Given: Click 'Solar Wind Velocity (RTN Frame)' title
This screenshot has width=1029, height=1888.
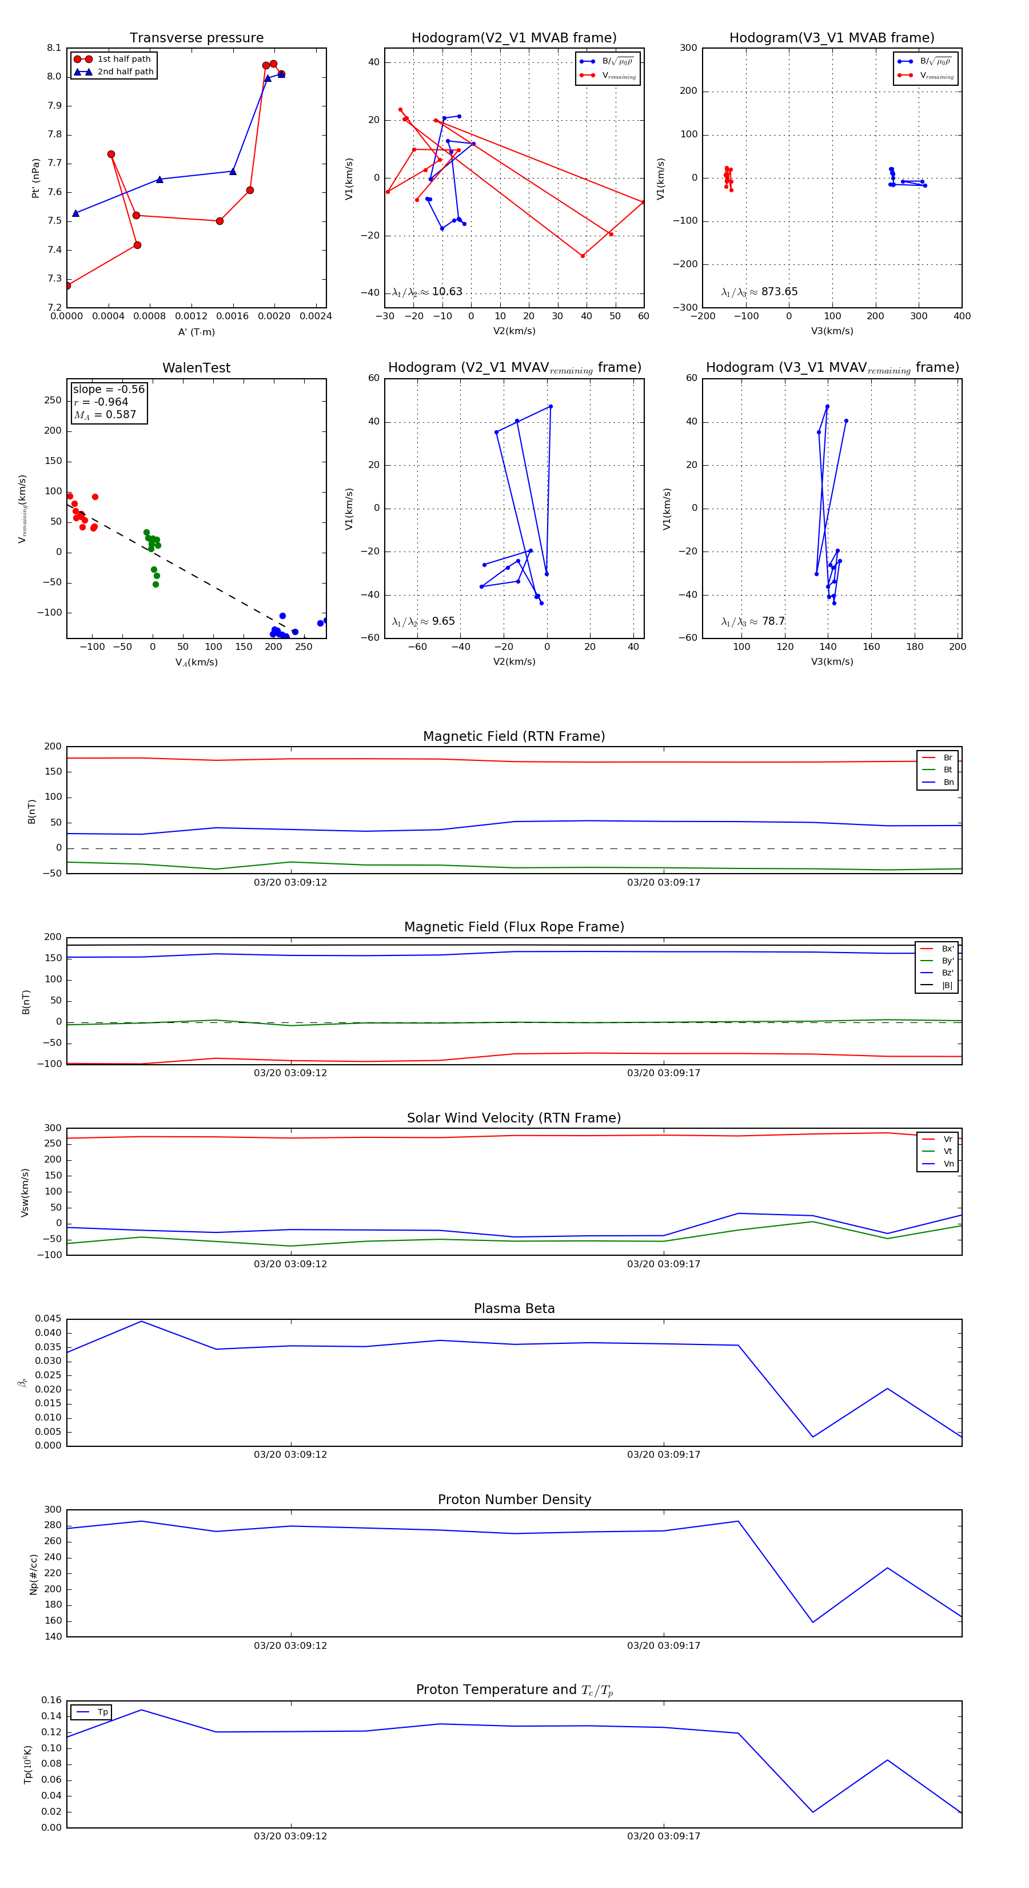Looking at the screenshot, I should [514, 1118].
